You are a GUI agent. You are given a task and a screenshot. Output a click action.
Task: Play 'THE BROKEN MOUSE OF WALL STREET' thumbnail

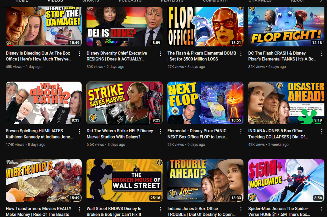pos(124,181)
